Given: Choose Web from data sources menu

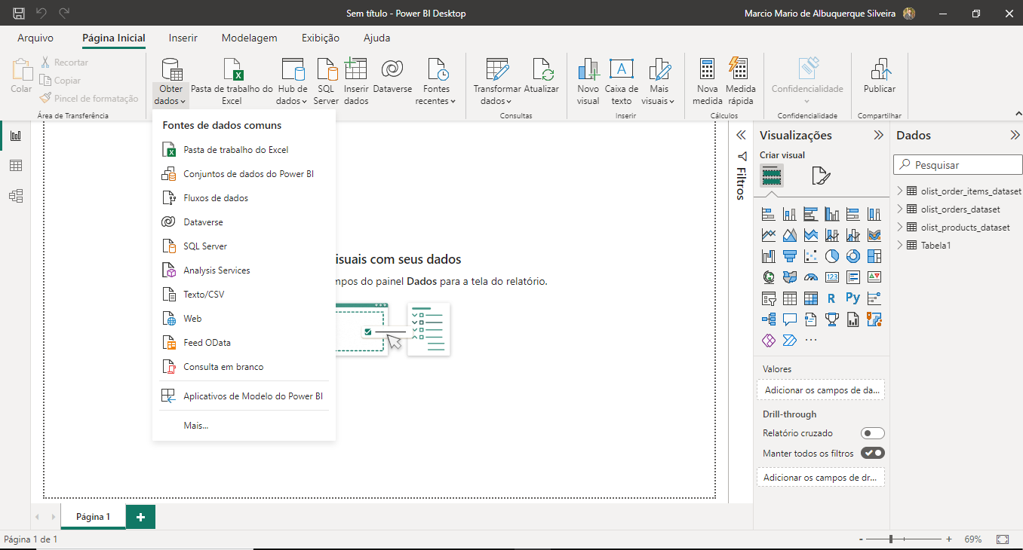Looking at the screenshot, I should 244,319.
